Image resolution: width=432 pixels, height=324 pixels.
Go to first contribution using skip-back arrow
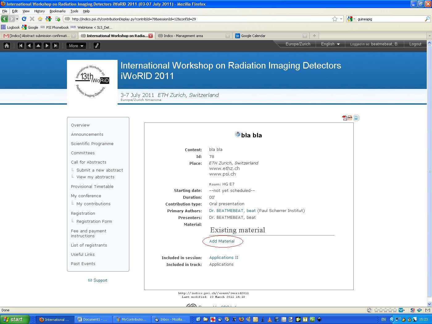(x=21, y=46)
